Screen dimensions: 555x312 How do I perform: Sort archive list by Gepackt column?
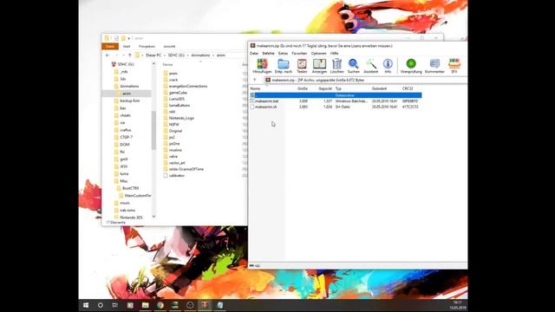[325, 88]
